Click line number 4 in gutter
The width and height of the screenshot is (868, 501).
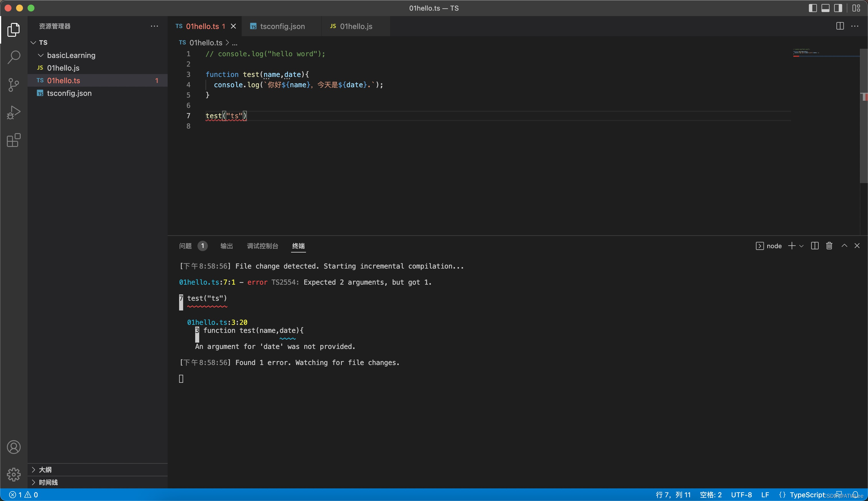coord(188,85)
